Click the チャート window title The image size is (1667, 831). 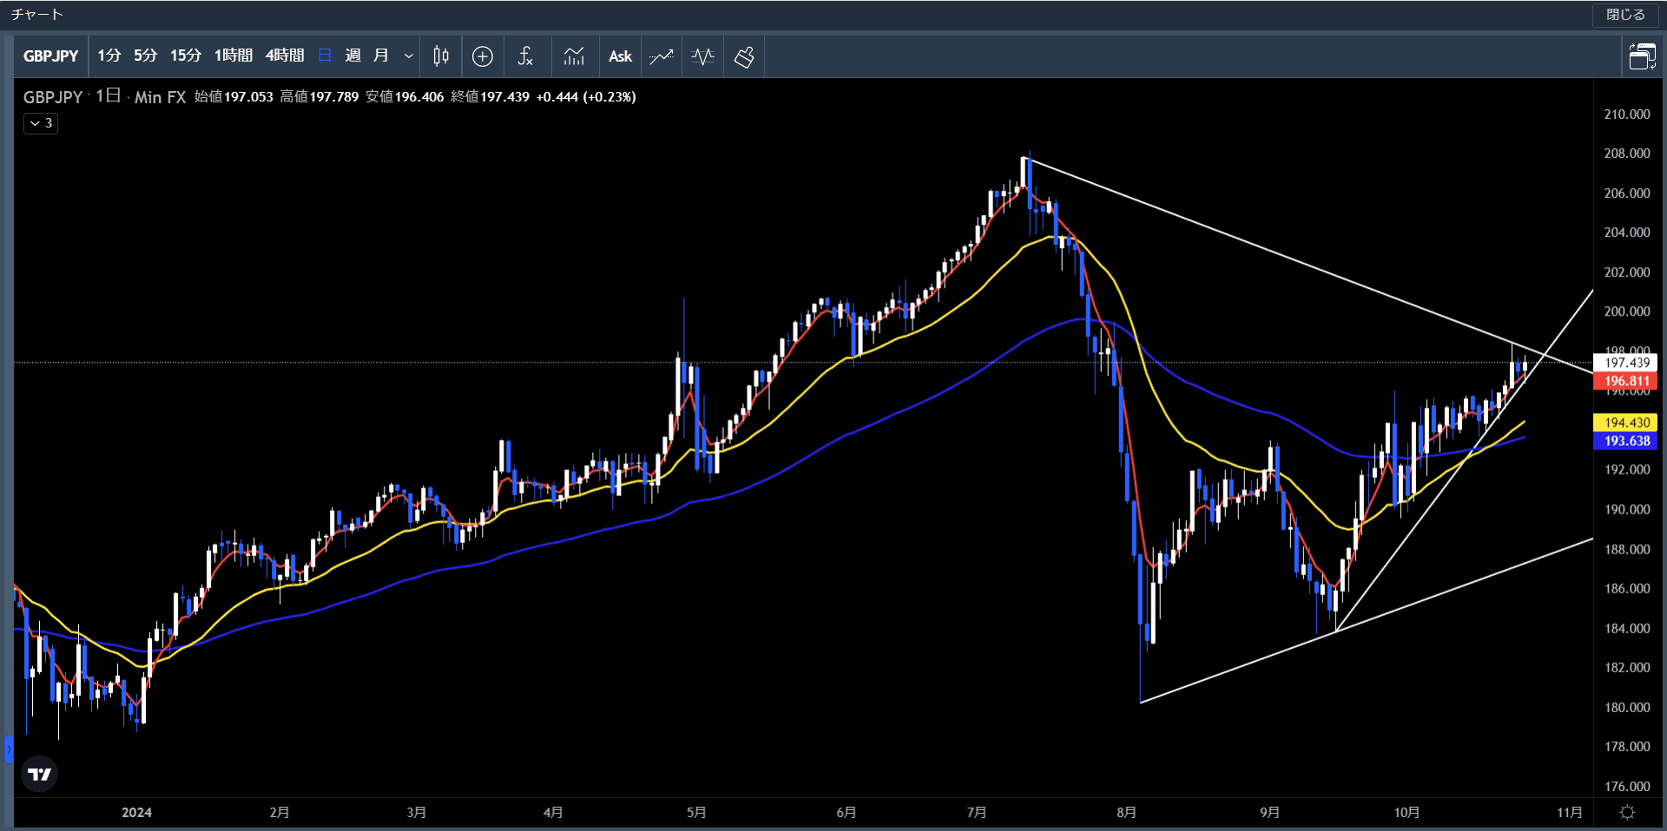click(x=37, y=15)
